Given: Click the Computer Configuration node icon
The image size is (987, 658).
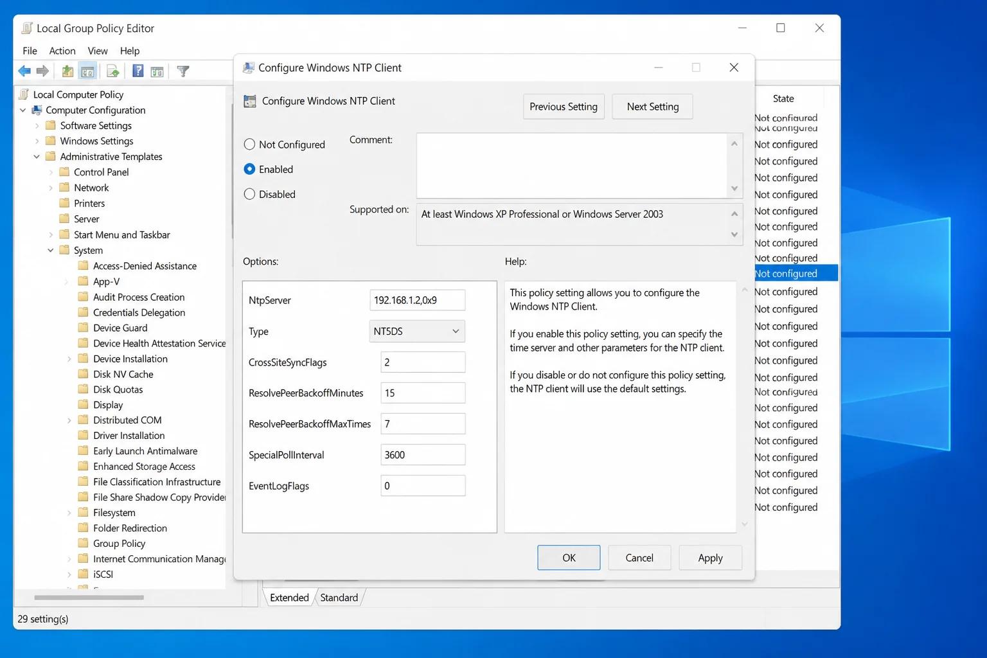Looking at the screenshot, I should [37, 110].
